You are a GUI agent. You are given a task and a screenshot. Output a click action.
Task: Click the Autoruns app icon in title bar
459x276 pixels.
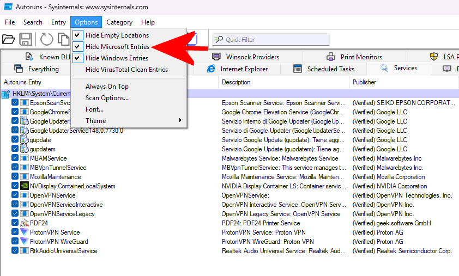8,7
